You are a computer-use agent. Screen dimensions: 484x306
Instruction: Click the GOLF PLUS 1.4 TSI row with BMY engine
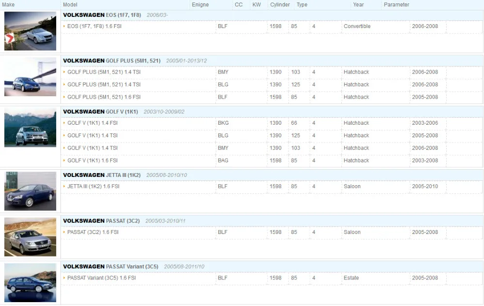[x=272, y=72]
